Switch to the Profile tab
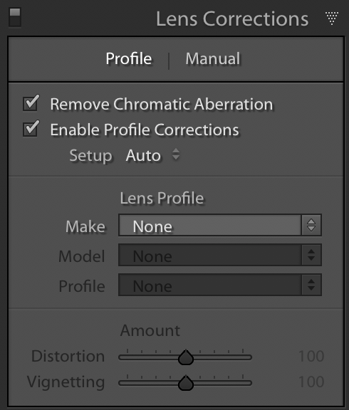 129,58
